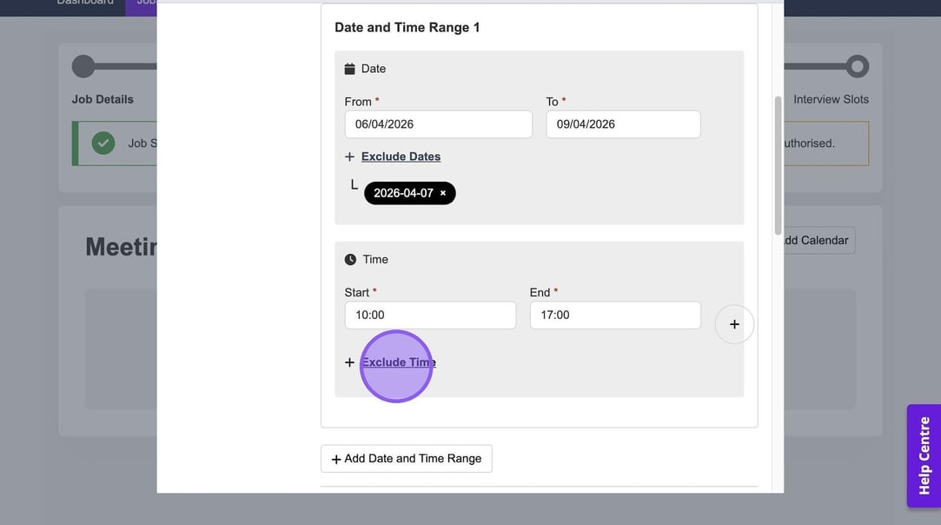Open the From date field picker

[438, 124]
